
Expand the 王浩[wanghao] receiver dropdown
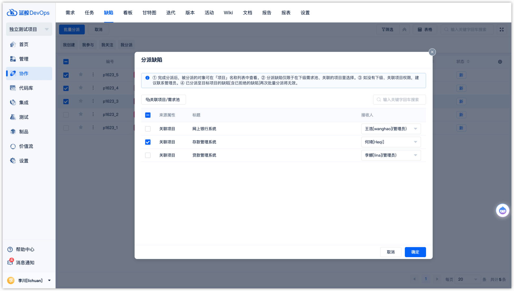[391, 129]
